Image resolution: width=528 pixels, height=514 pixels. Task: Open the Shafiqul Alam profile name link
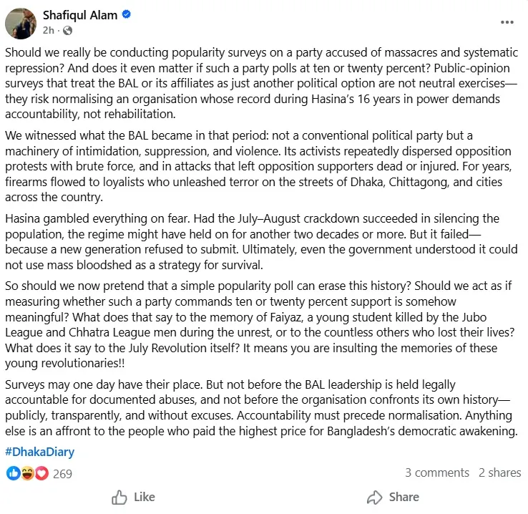[82, 16]
